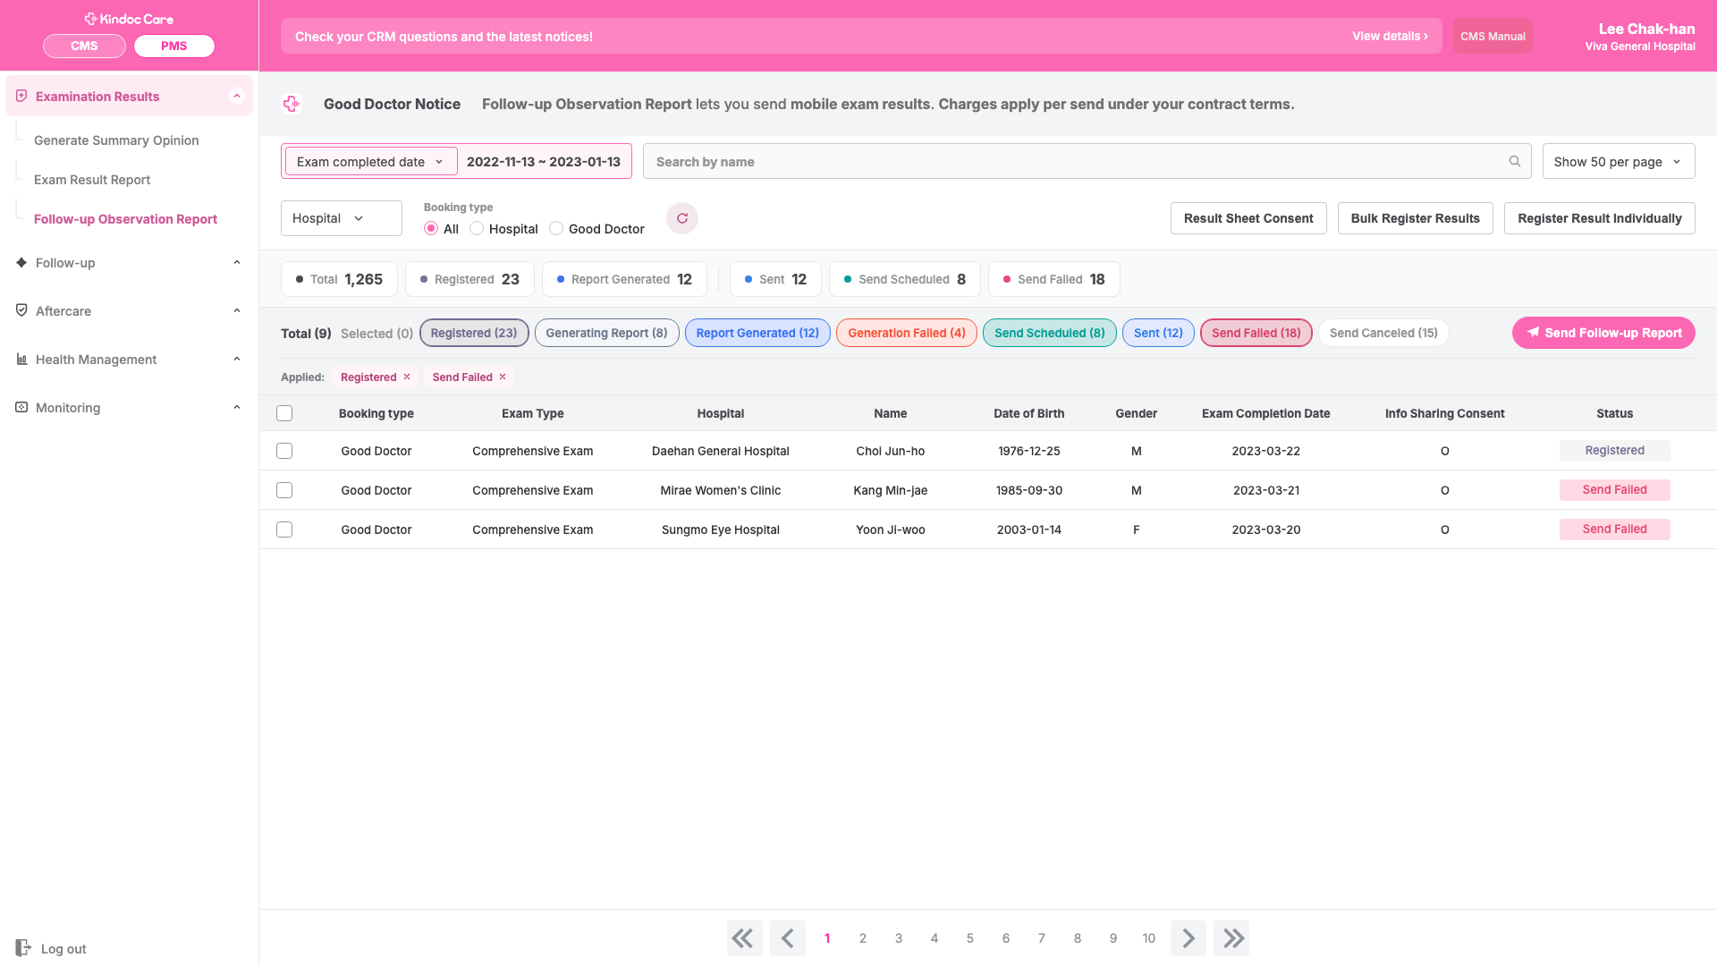1717x966 pixels.
Task: Click the Examination Results sidebar icon
Action: (x=21, y=96)
